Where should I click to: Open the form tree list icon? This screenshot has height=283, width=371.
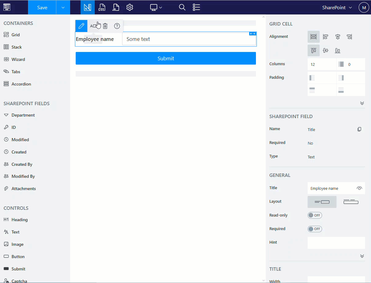[x=196, y=7]
